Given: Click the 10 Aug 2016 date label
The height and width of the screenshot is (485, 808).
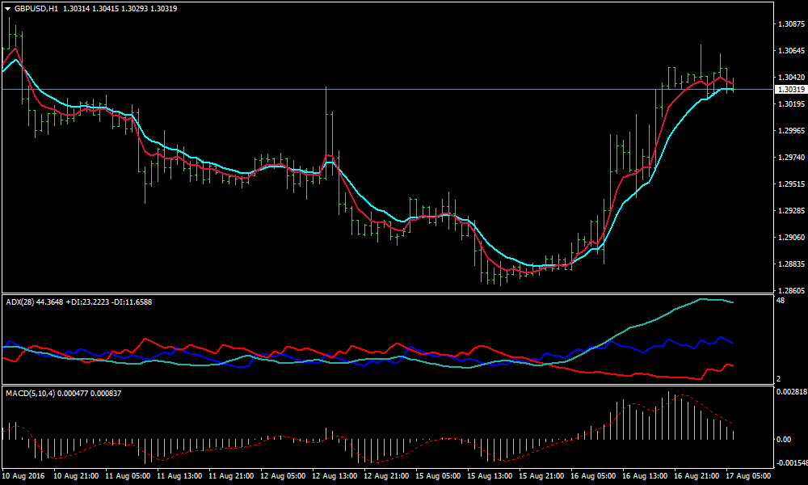Looking at the screenshot, I should [x=23, y=476].
